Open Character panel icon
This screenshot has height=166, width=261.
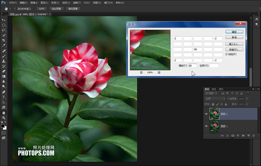[257, 19]
